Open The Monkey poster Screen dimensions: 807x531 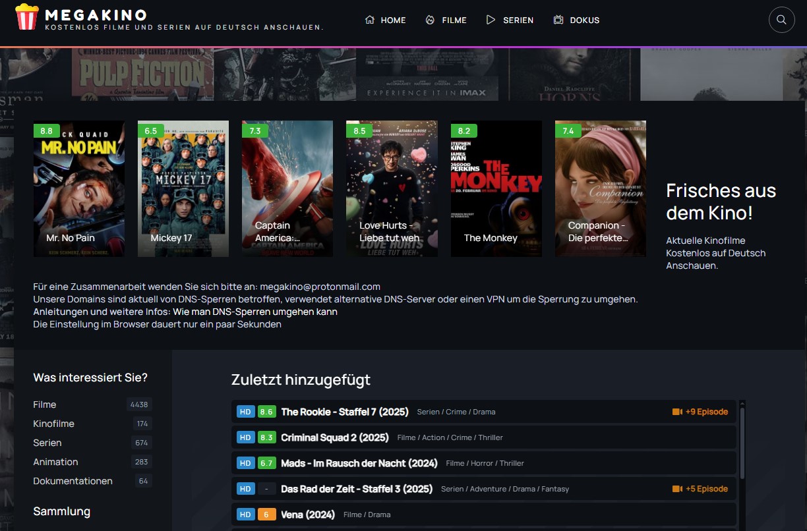(x=496, y=188)
